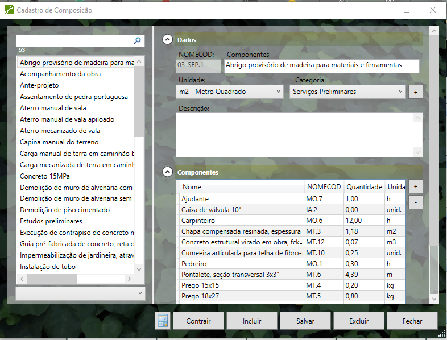The image size is (447, 340).
Task: Click the plus button beside Categoria
Action: coord(415,92)
